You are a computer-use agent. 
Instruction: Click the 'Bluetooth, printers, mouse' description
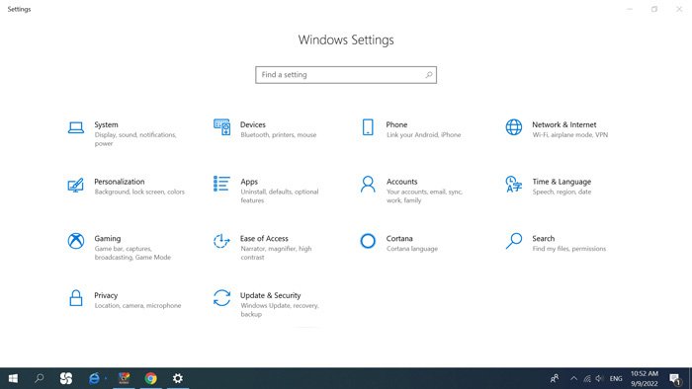(x=279, y=135)
